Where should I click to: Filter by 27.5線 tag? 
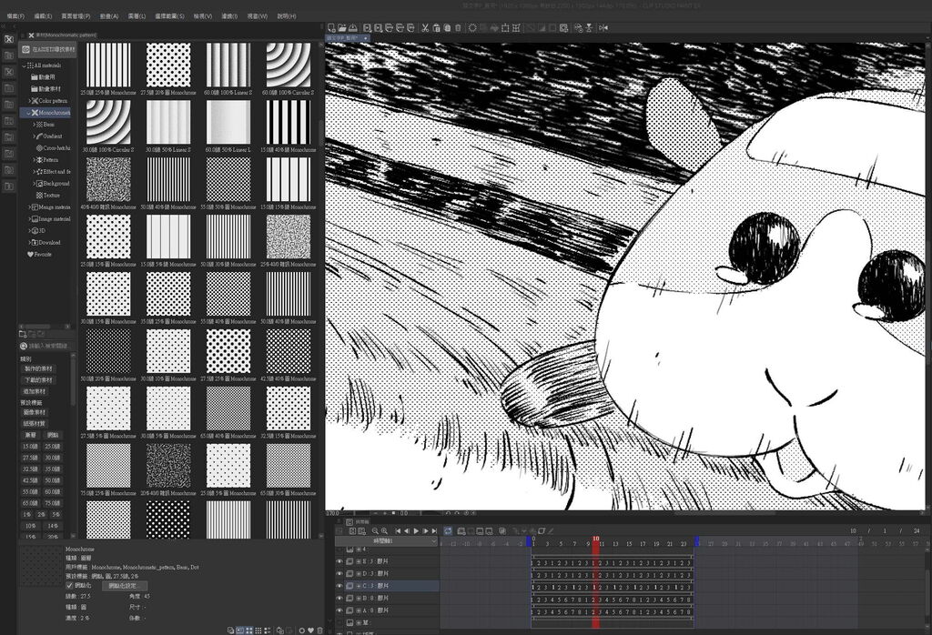pos(30,458)
